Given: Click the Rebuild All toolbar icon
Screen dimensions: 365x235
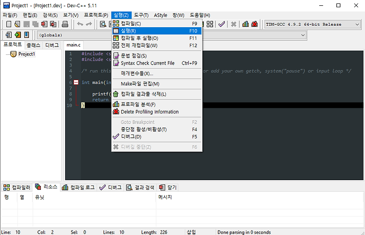Looking at the screenshot, I should [210, 24].
